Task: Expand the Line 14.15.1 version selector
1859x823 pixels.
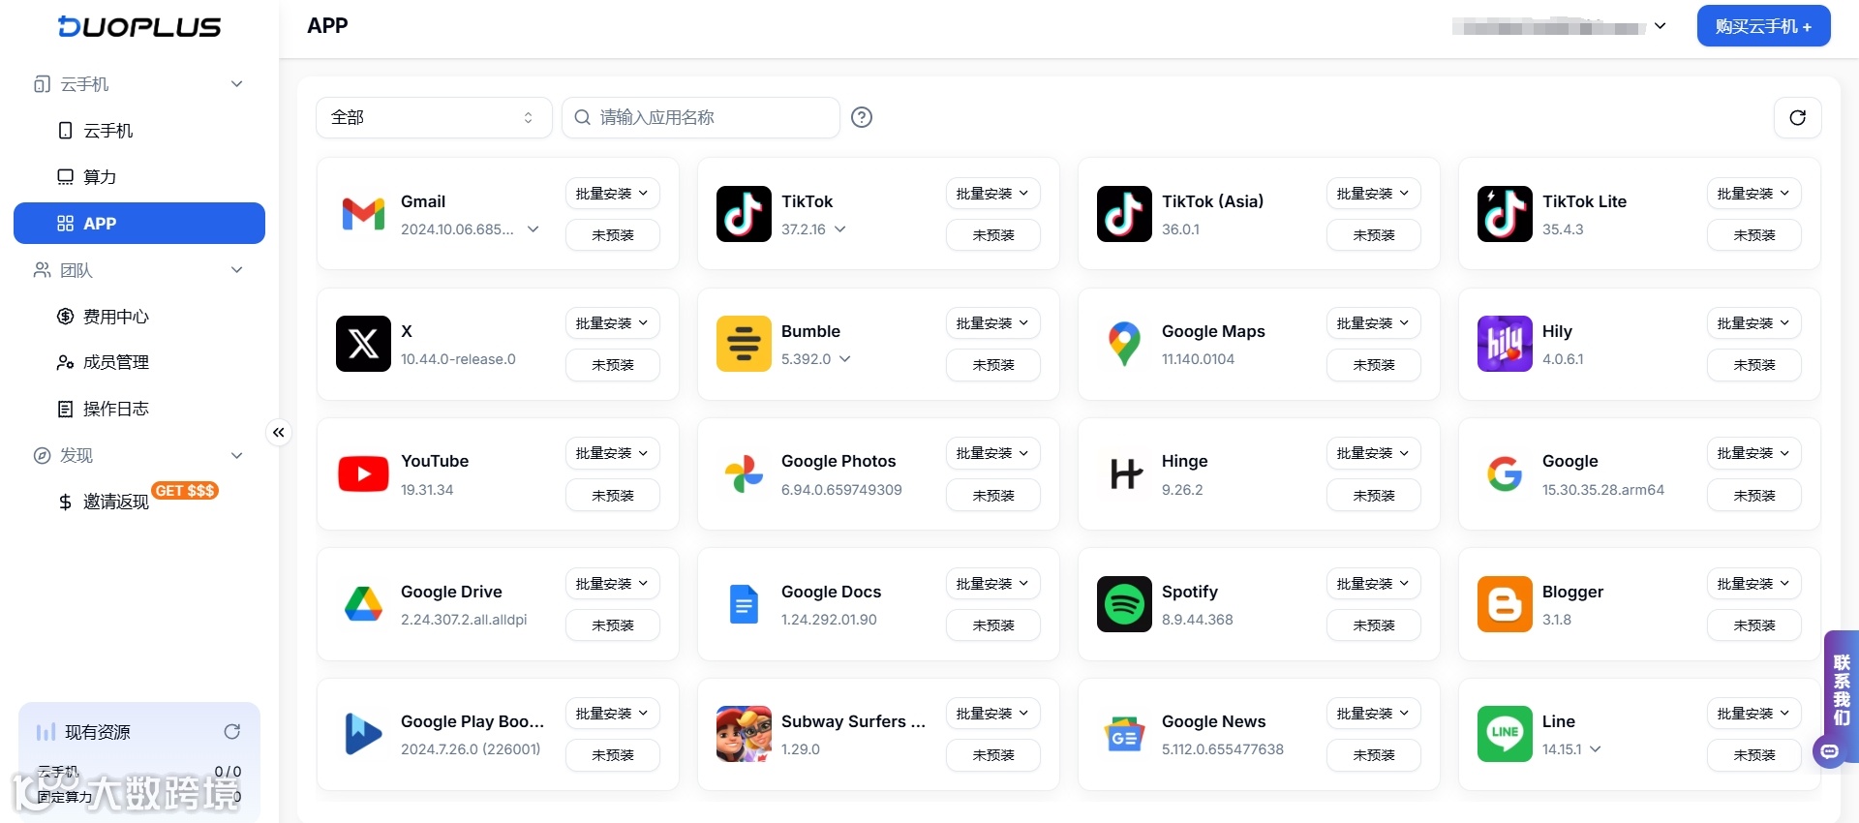Action: pos(1596,749)
